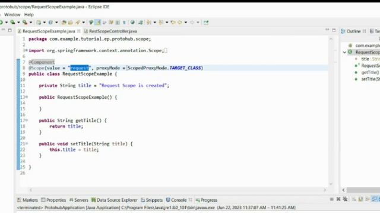This screenshot has height=213, width=380.
Task: Click Remove All Terminated Launches double X icon
Action: pos(345,199)
